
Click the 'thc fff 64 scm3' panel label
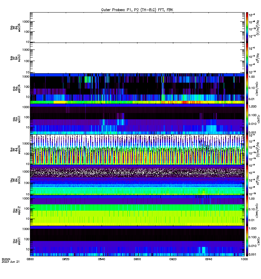pyautogui.click(x=15, y=180)
